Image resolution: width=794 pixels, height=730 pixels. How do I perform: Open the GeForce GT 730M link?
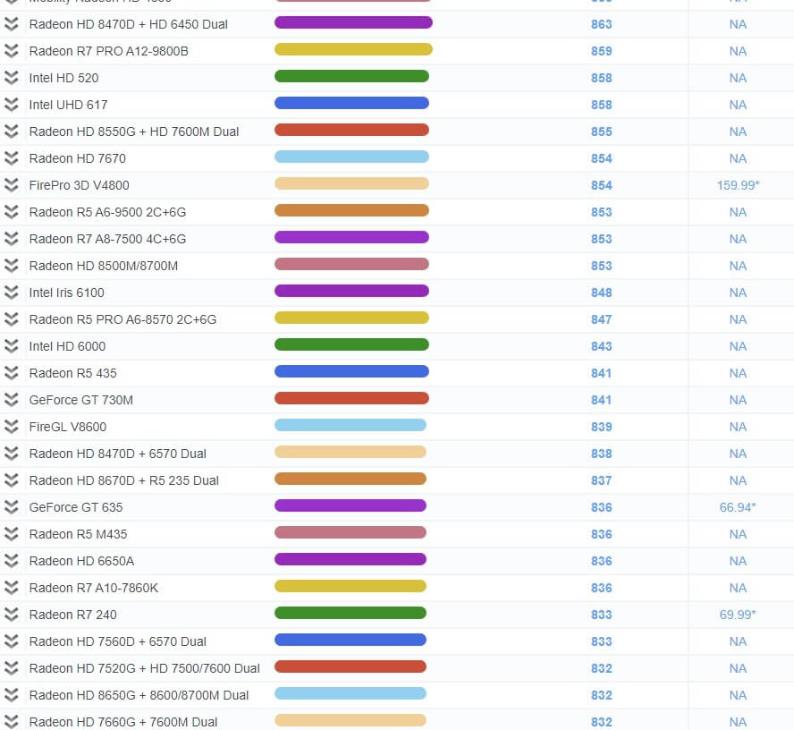[81, 400]
